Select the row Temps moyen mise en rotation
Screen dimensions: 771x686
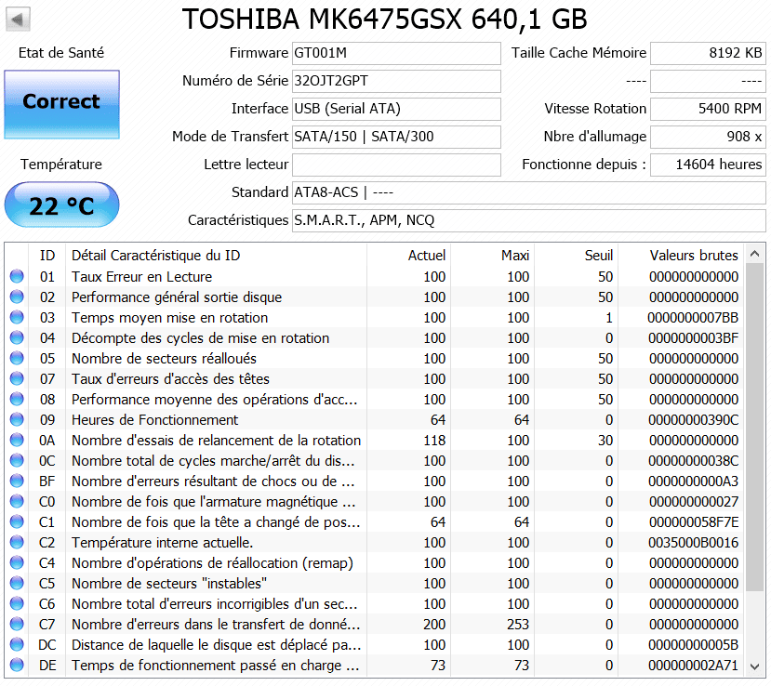[x=375, y=318]
